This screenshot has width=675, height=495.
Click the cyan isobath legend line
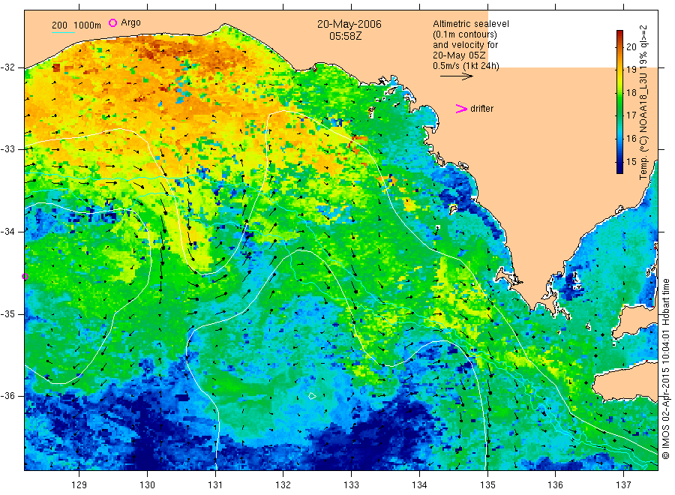(63, 32)
